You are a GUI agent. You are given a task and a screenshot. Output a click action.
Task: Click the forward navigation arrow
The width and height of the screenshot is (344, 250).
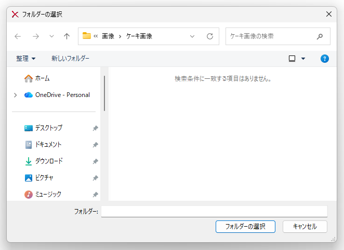[x=35, y=36]
